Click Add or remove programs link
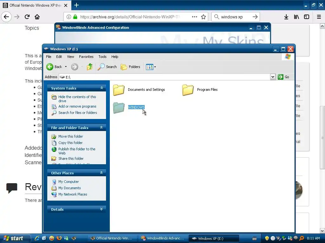 click(x=77, y=106)
